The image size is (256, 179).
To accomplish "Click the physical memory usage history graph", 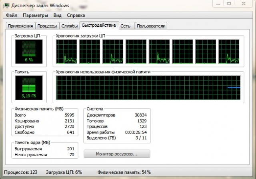I will coord(148,88).
